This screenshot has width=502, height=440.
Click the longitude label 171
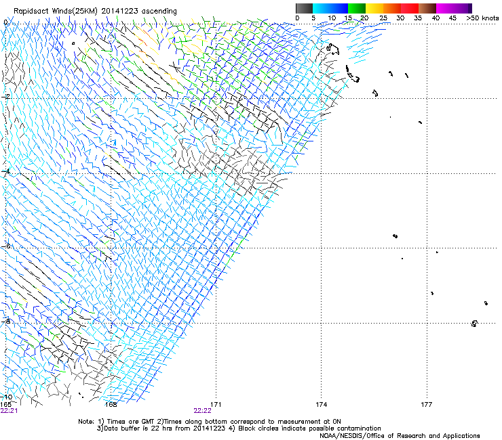pos(216,405)
